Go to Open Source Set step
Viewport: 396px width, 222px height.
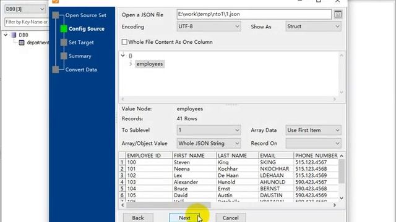85,15
